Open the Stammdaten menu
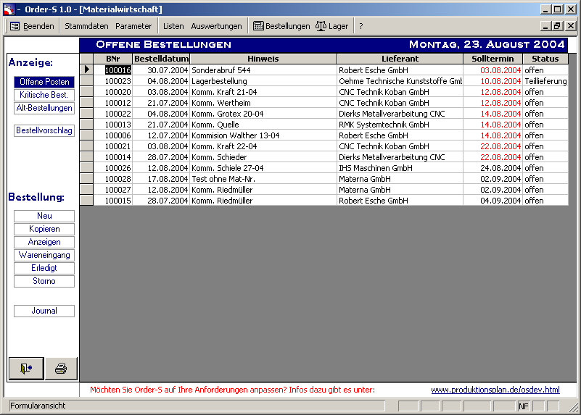The width and height of the screenshot is (581, 415). [86, 26]
